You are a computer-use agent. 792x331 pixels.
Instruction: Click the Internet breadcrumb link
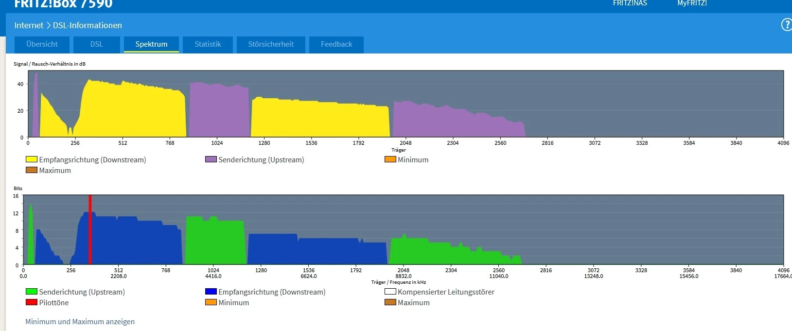(x=29, y=25)
